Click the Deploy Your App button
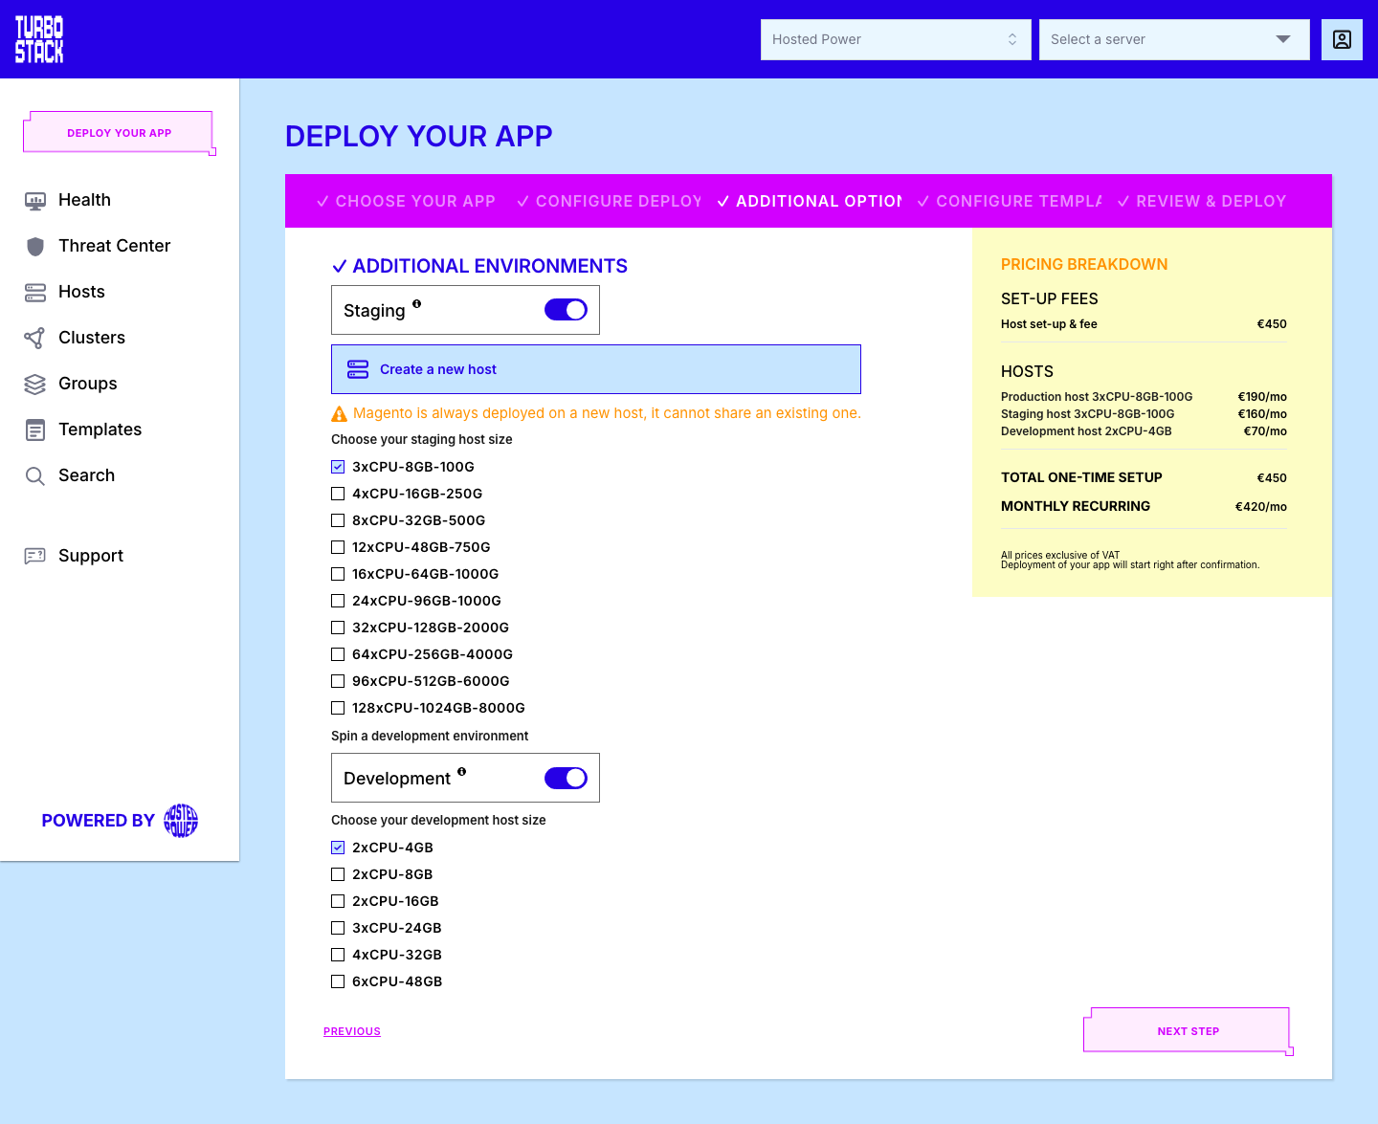Viewport: 1378px width, 1124px height. point(120,133)
